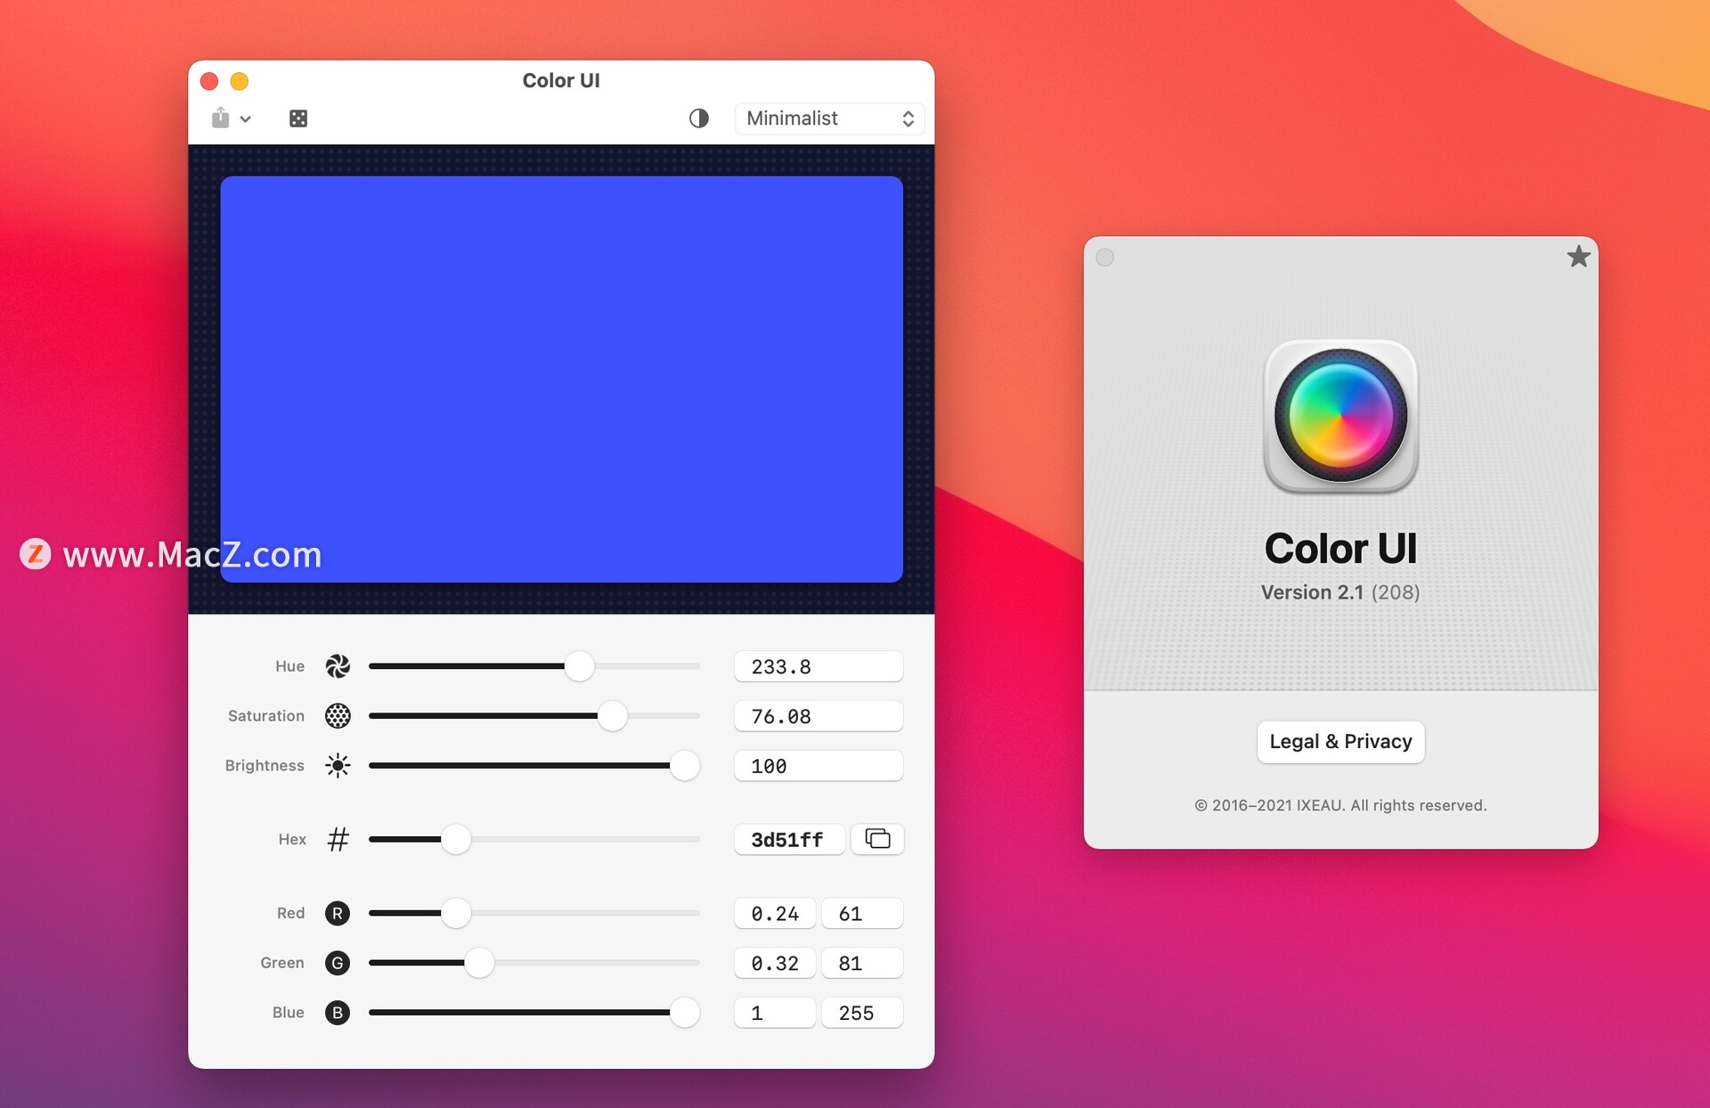Click the Saturation dotted circle icon
This screenshot has height=1108, width=1710.
(338, 716)
